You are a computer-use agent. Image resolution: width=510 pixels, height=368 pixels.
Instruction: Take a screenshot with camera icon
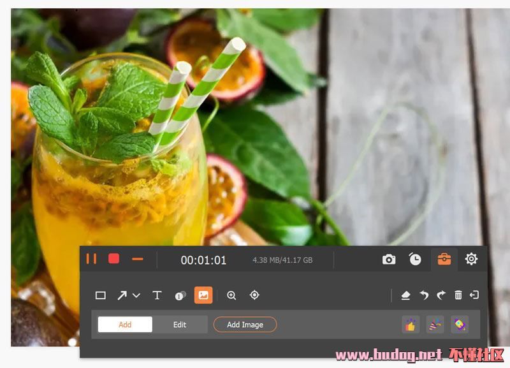click(389, 259)
